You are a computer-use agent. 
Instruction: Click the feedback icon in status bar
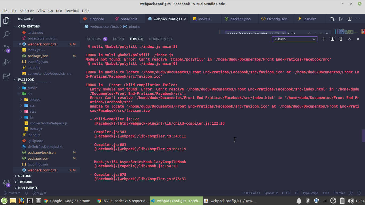[351, 193]
